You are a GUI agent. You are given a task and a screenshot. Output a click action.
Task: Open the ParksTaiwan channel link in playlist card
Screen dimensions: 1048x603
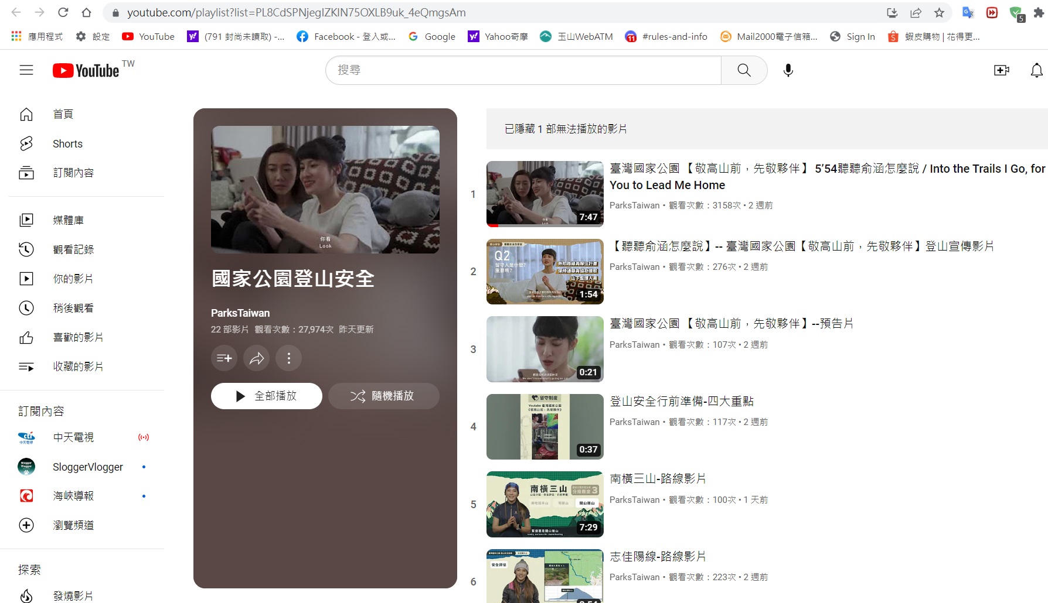pos(240,313)
